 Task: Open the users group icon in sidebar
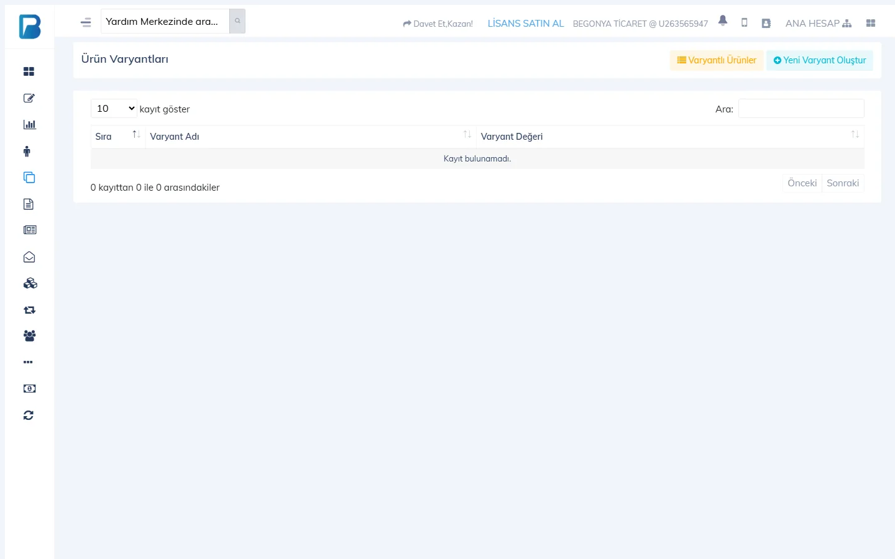29,335
